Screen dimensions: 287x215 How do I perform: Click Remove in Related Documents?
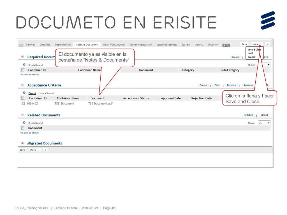click(x=248, y=115)
